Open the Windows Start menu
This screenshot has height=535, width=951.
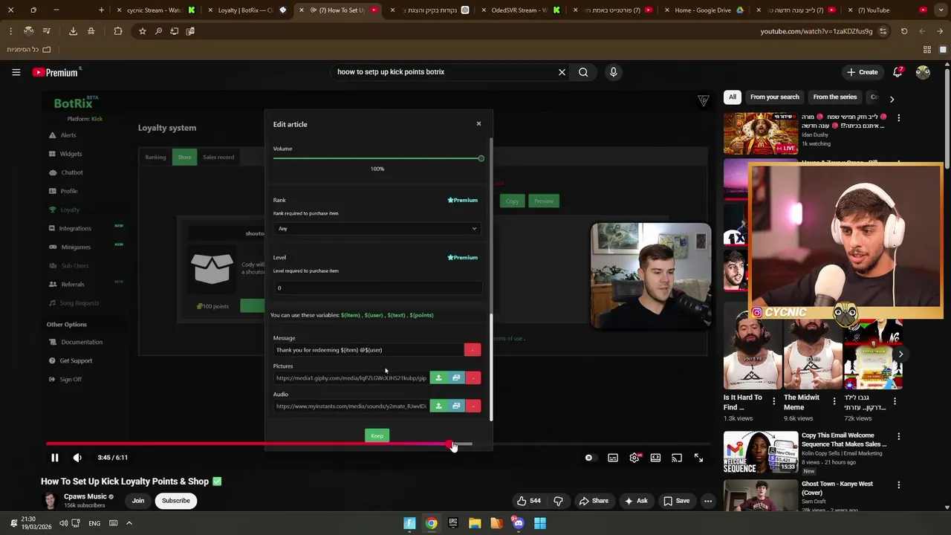click(540, 523)
